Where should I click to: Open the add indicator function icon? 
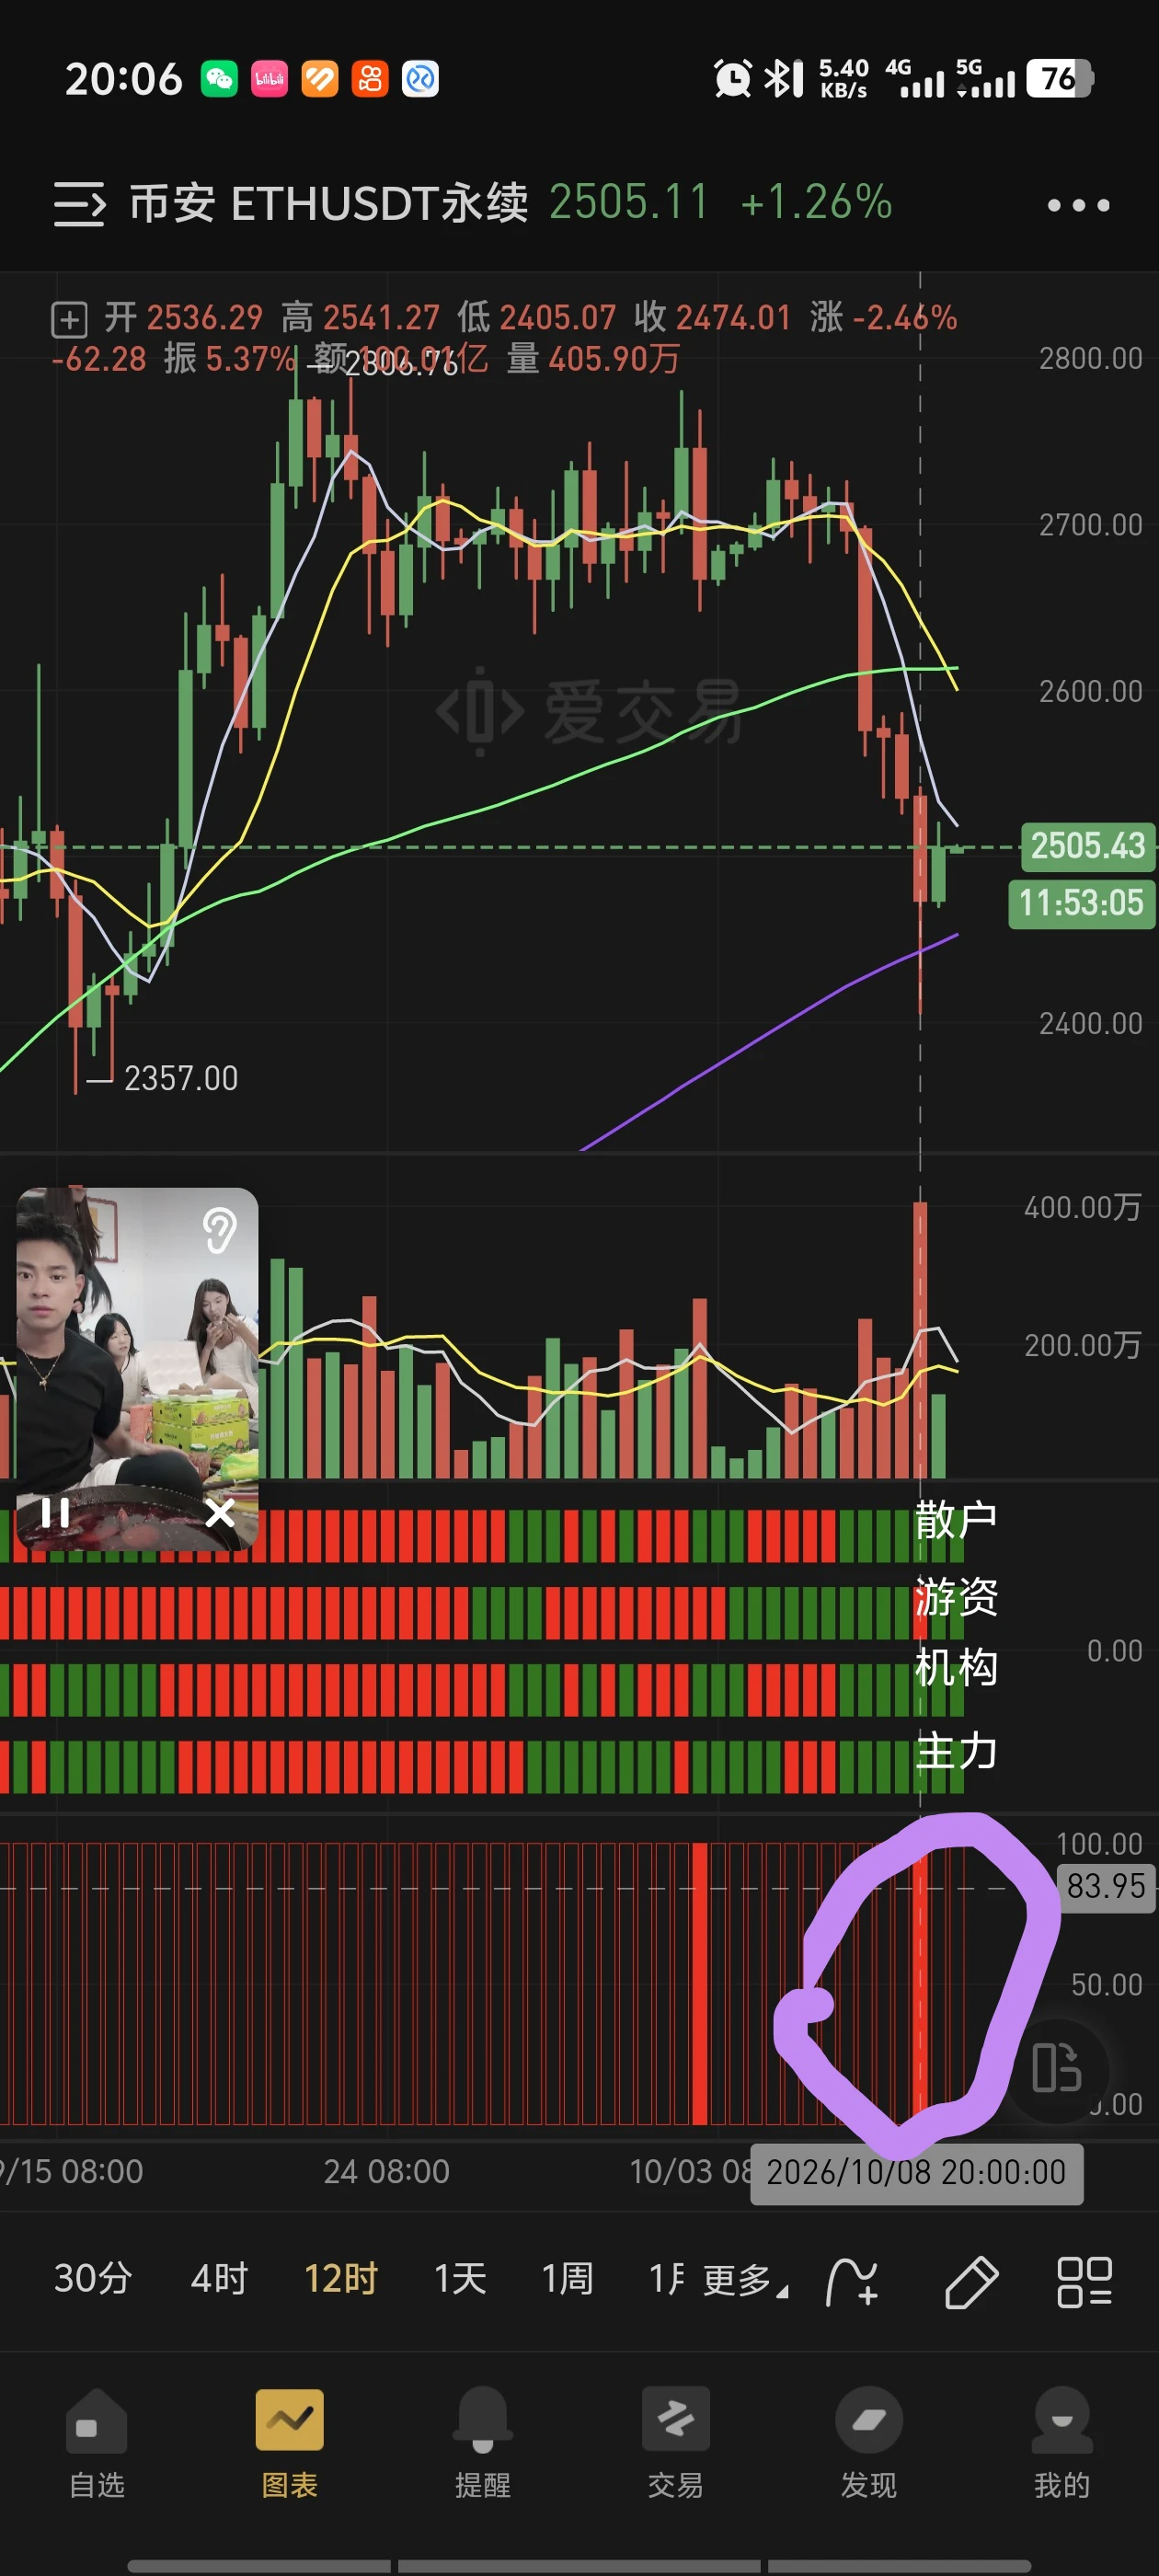pos(853,2282)
